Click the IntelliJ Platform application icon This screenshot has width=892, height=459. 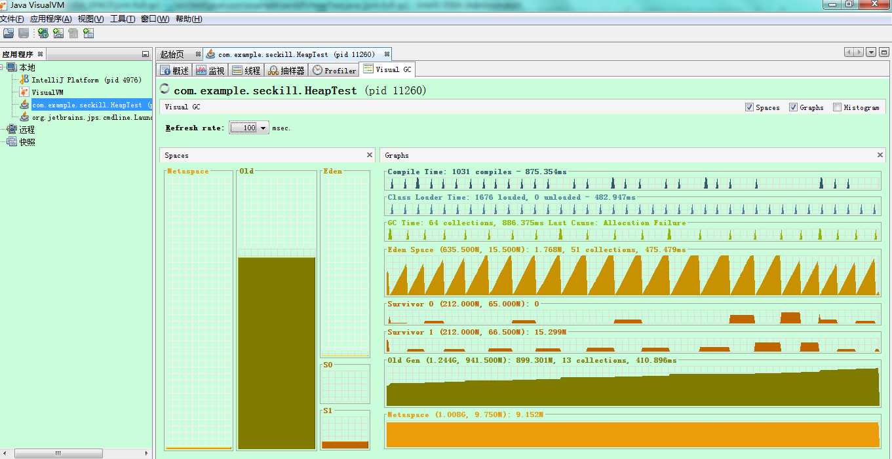point(25,80)
